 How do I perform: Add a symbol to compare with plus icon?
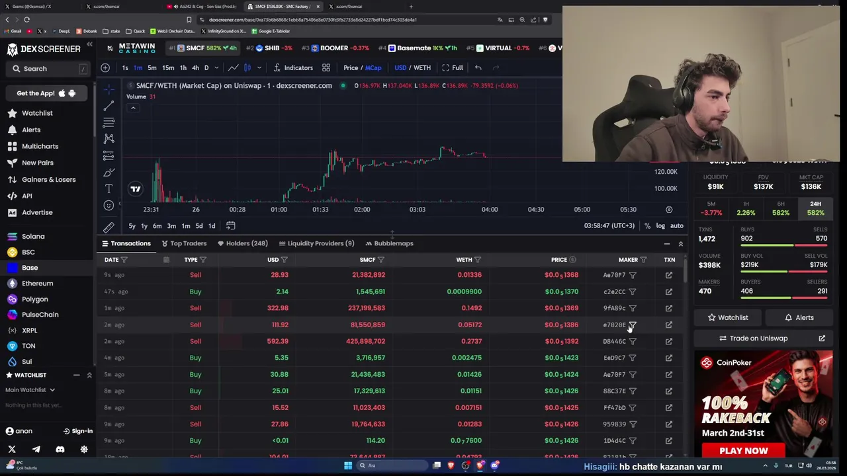click(x=105, y=67)
